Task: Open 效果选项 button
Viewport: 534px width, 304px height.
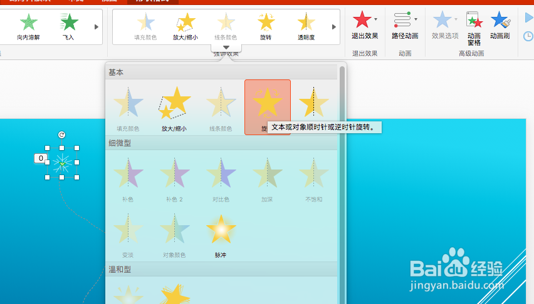Action: [x=442, y=20]
